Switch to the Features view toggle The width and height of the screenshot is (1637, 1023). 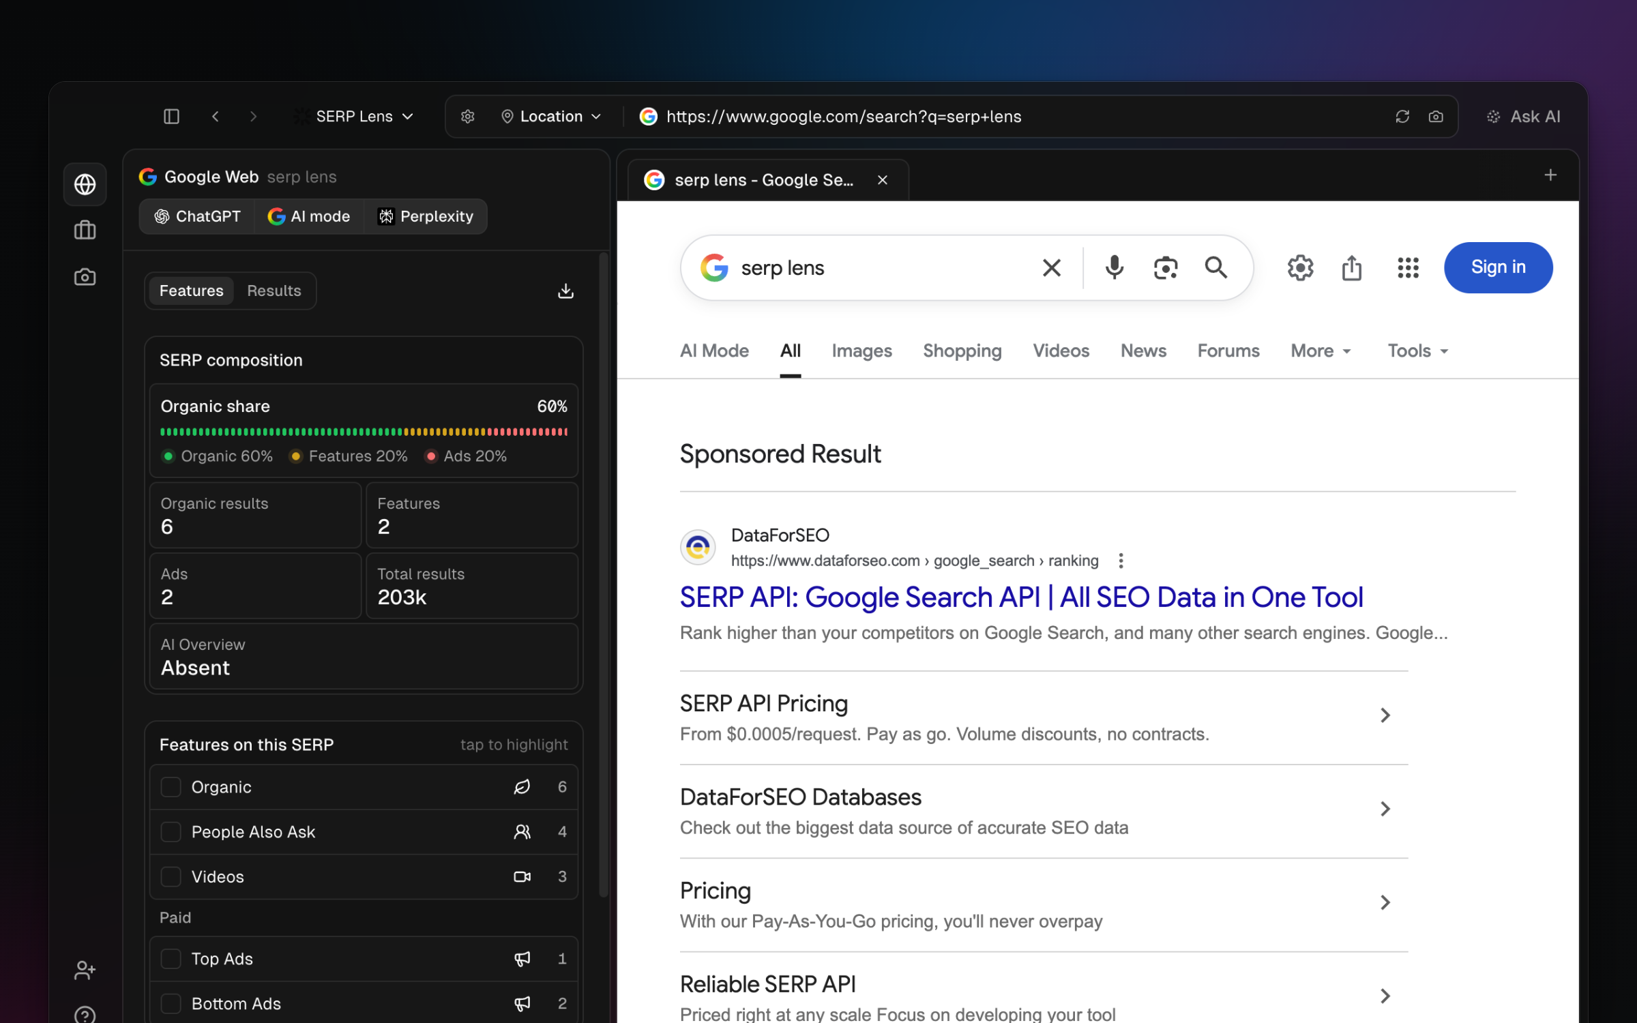[x=191, y=291]
